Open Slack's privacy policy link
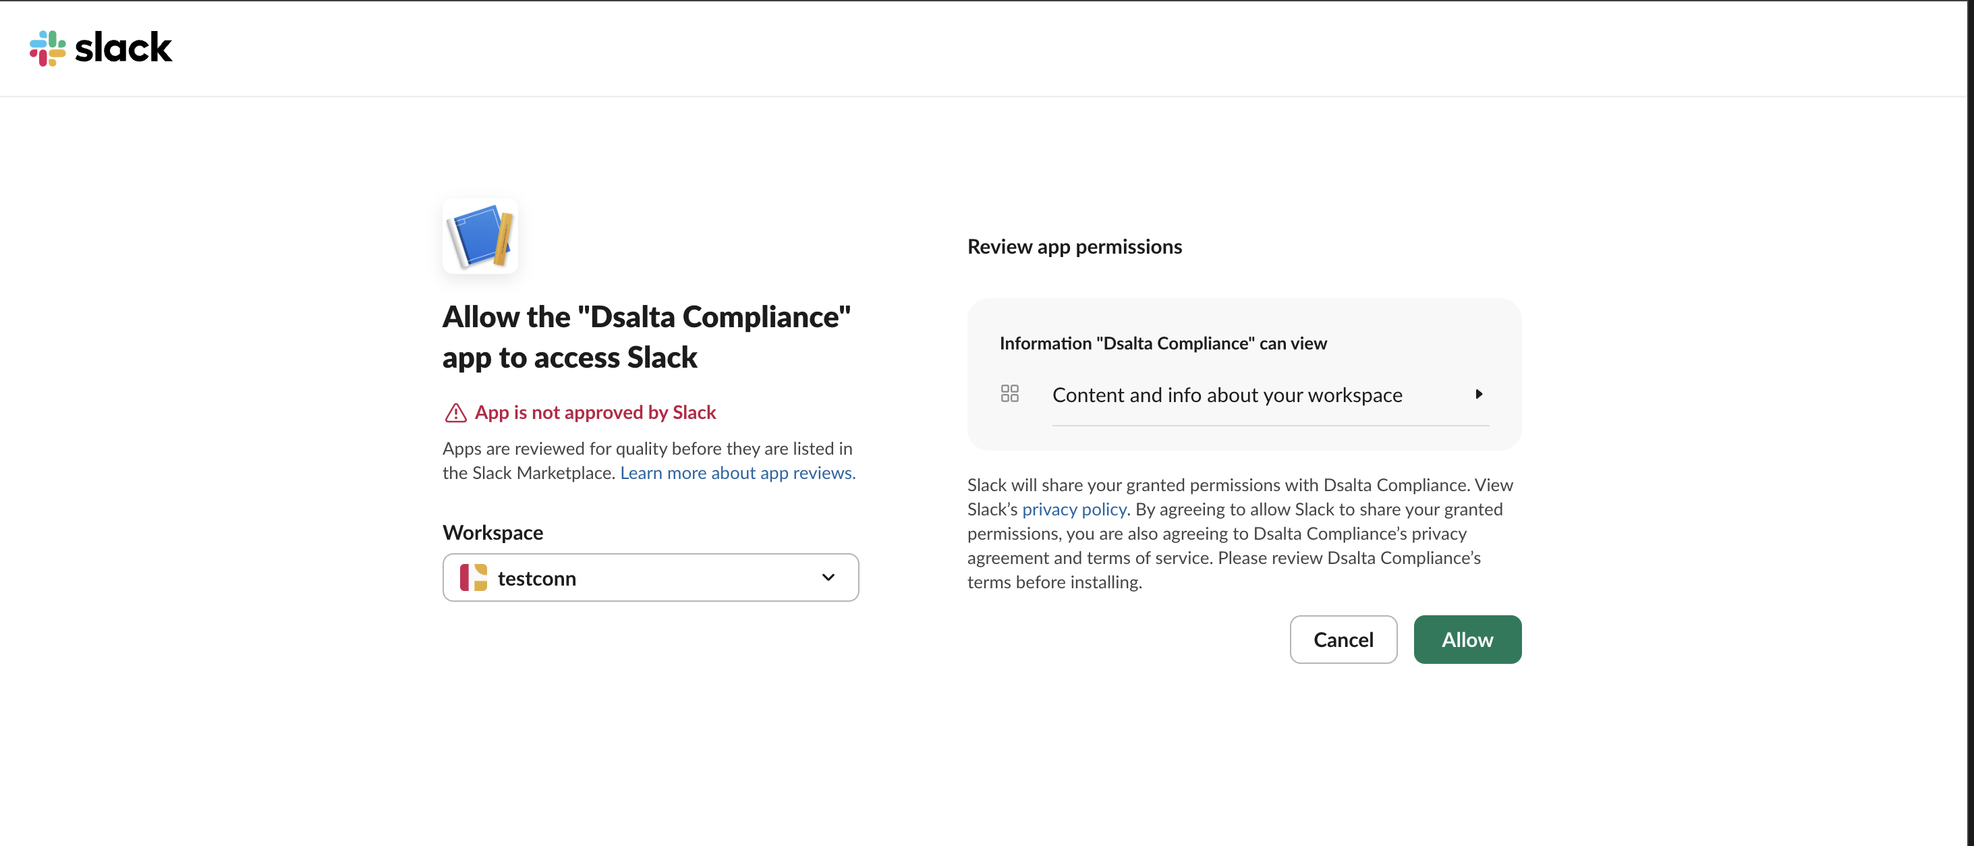 coord(1074,509)
